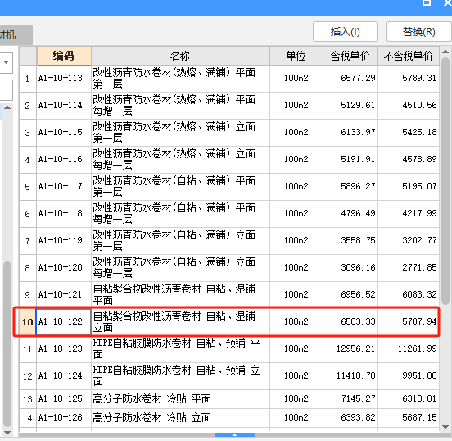Click tax-excluded price 11261.99
This screenshot has width=452, height=441.
[418, 348]
